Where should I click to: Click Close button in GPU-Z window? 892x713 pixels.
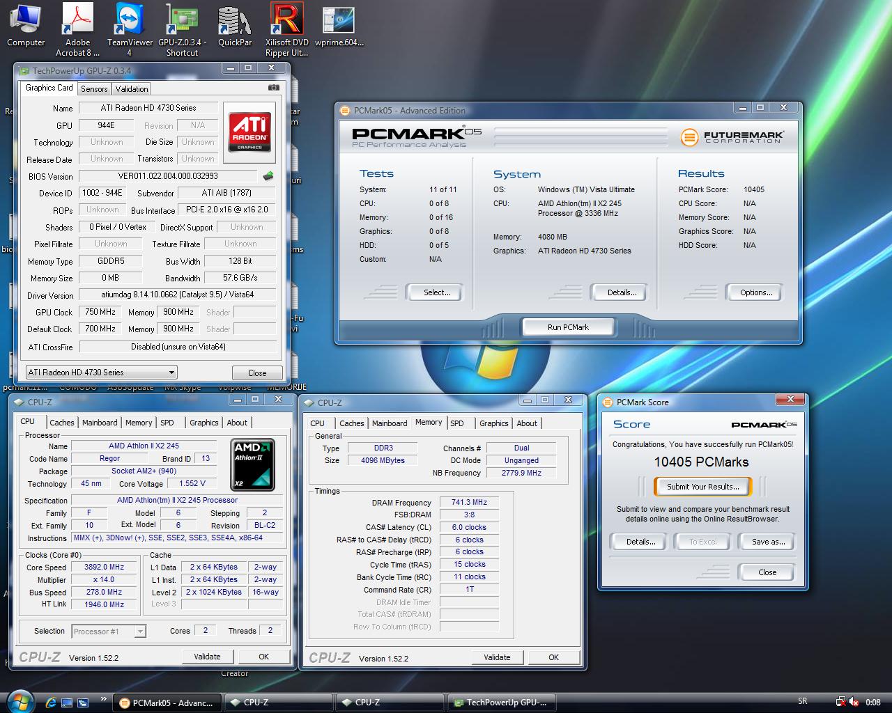click(x=257, y=373)
